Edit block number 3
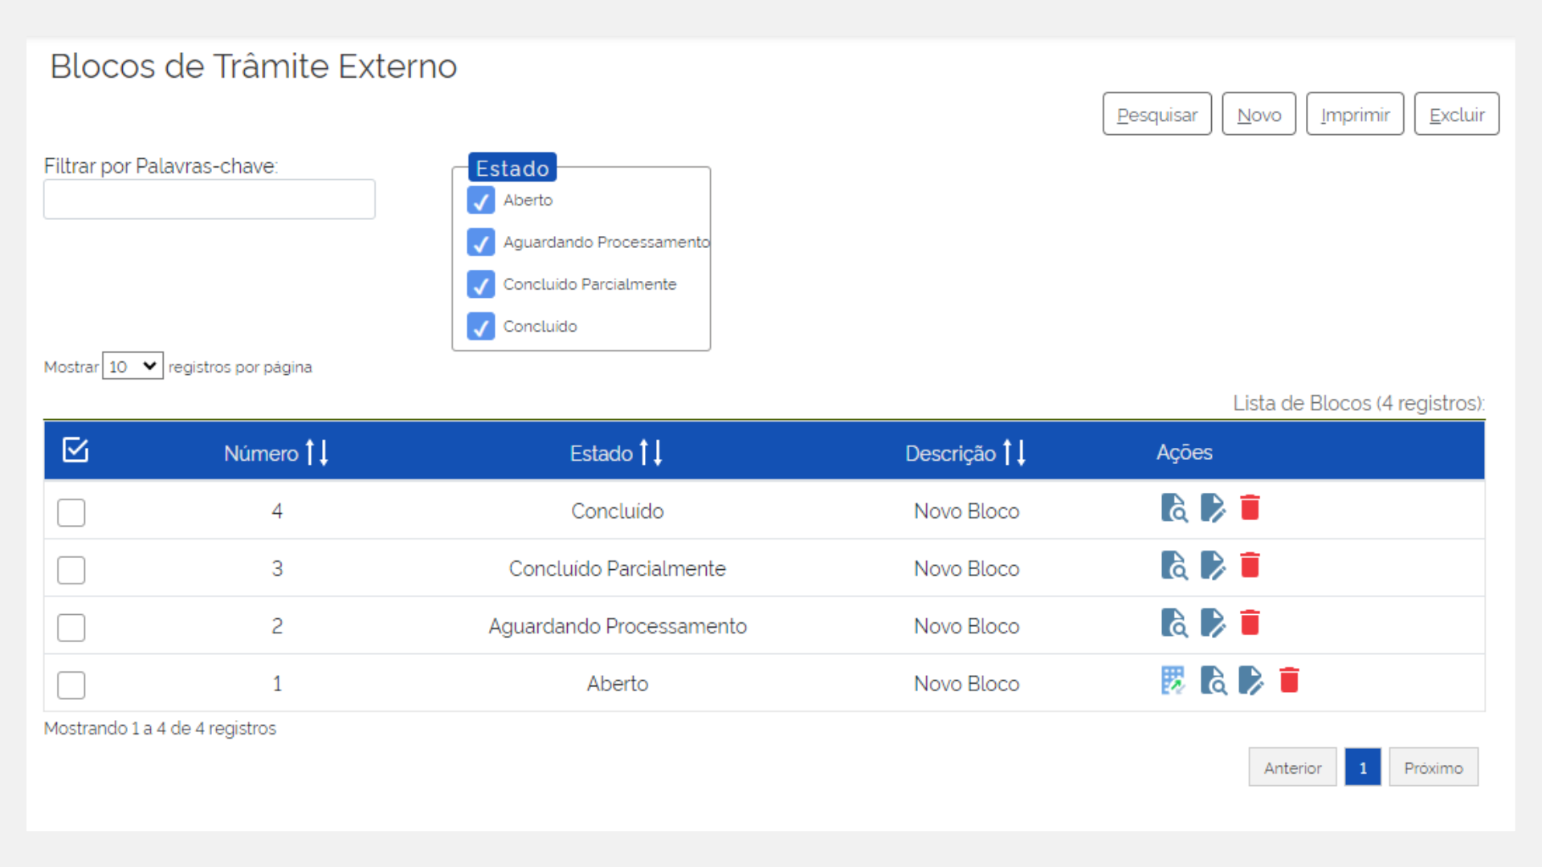 [x=1213, y=566]
